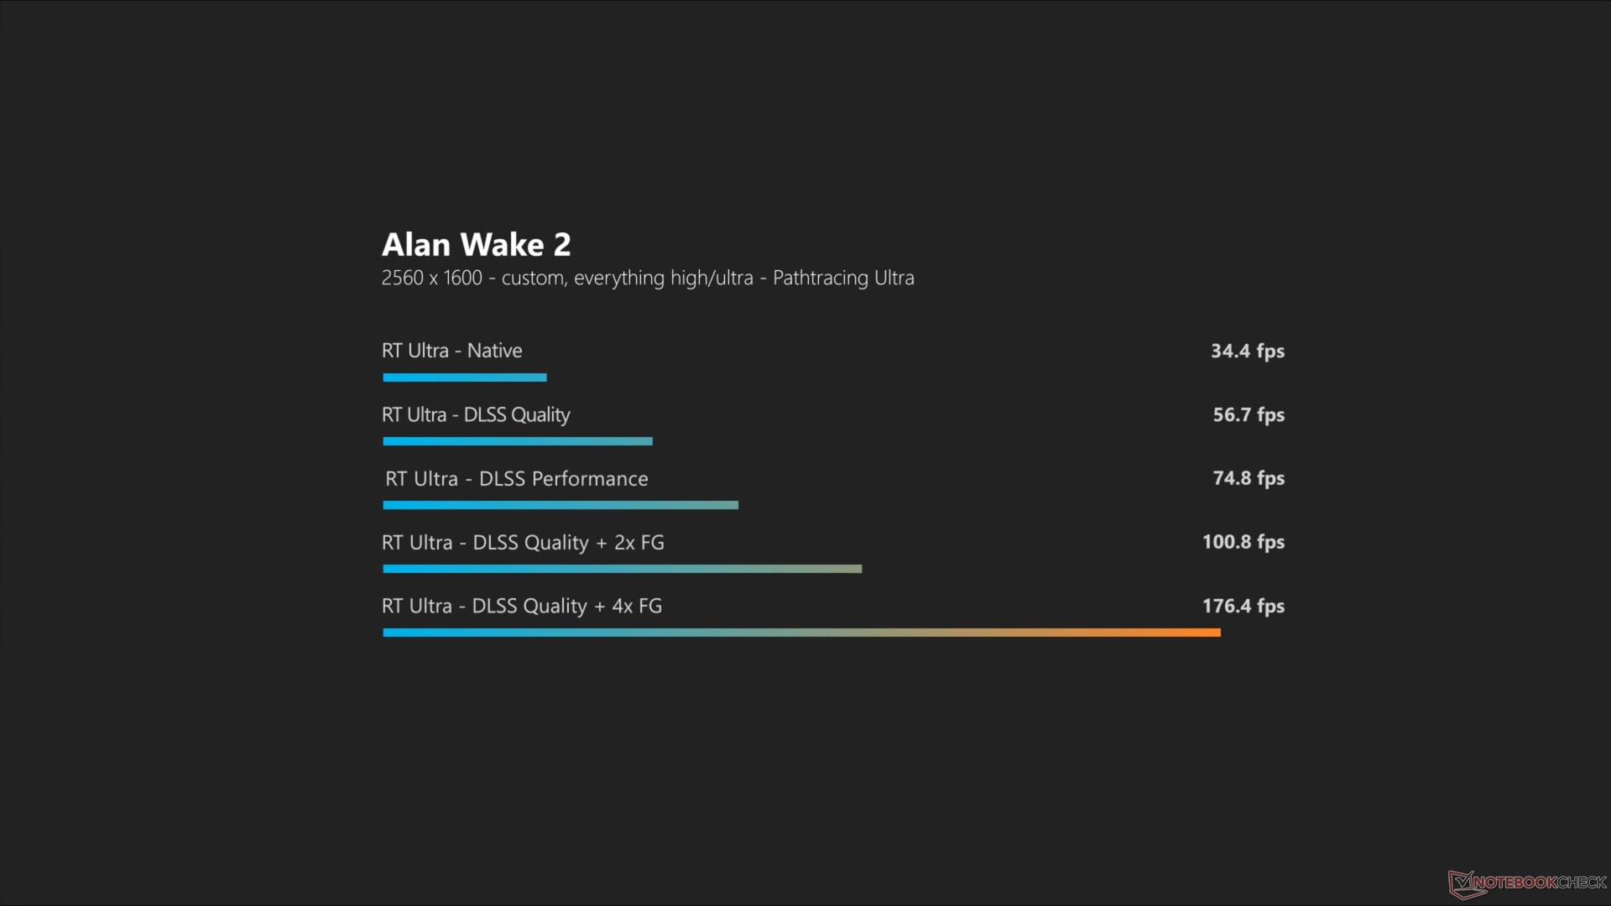Select the RT Ultra - DLSS Performance label
This screenshot has width=1611, height=906.
[x=516, y=479]
